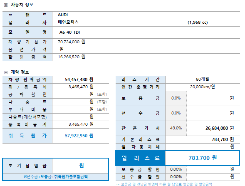Select the A6 40 TDI model cell
Screen dimensions: 245x186
click(x=146, y=32)
